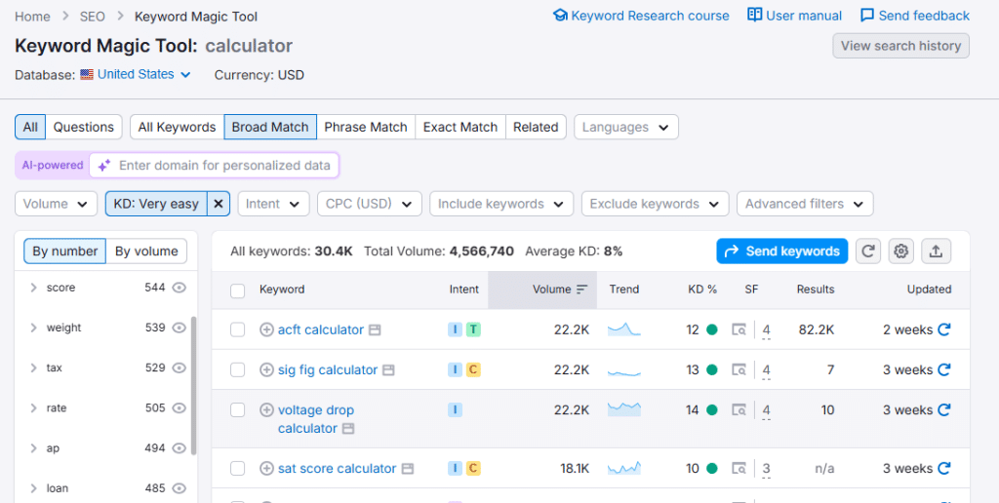Open the Intent filter dropdown
The width and height of the screenshot is (999, 503).
click(x=273, y=204)
